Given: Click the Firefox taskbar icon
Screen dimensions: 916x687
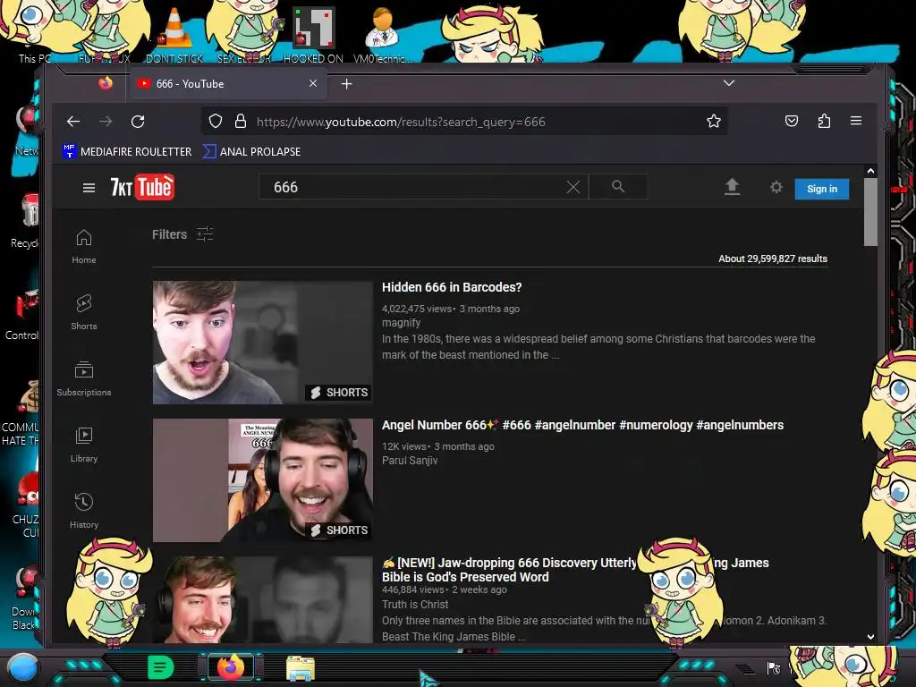Looking at the screenshot, I should click(x=230, y=667).
